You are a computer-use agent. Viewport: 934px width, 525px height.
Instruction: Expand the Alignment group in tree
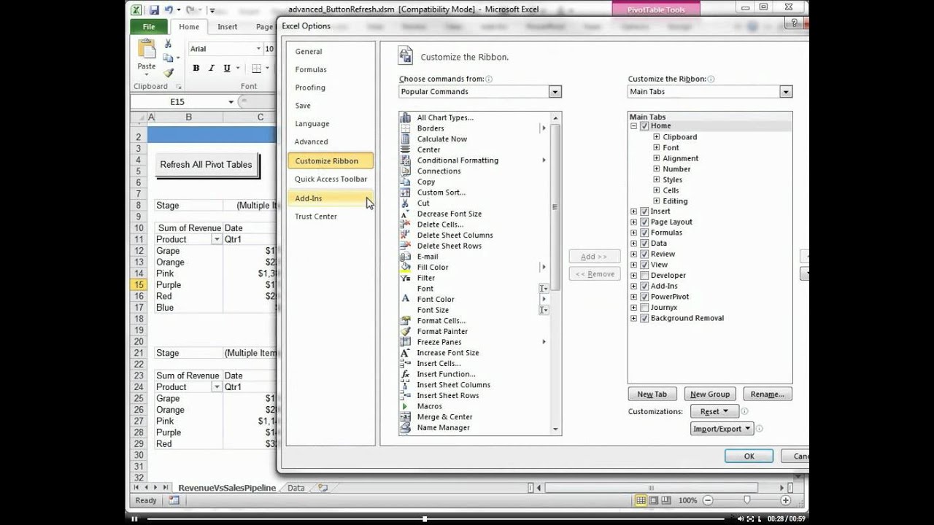[657, 158]
